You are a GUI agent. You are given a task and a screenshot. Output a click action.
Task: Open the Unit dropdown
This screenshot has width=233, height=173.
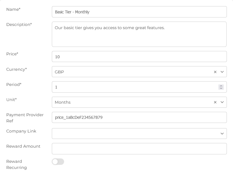[x=222, y=102]
